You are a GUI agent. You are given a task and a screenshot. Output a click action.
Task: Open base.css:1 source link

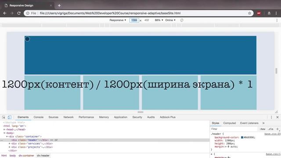tap(273, 154)
